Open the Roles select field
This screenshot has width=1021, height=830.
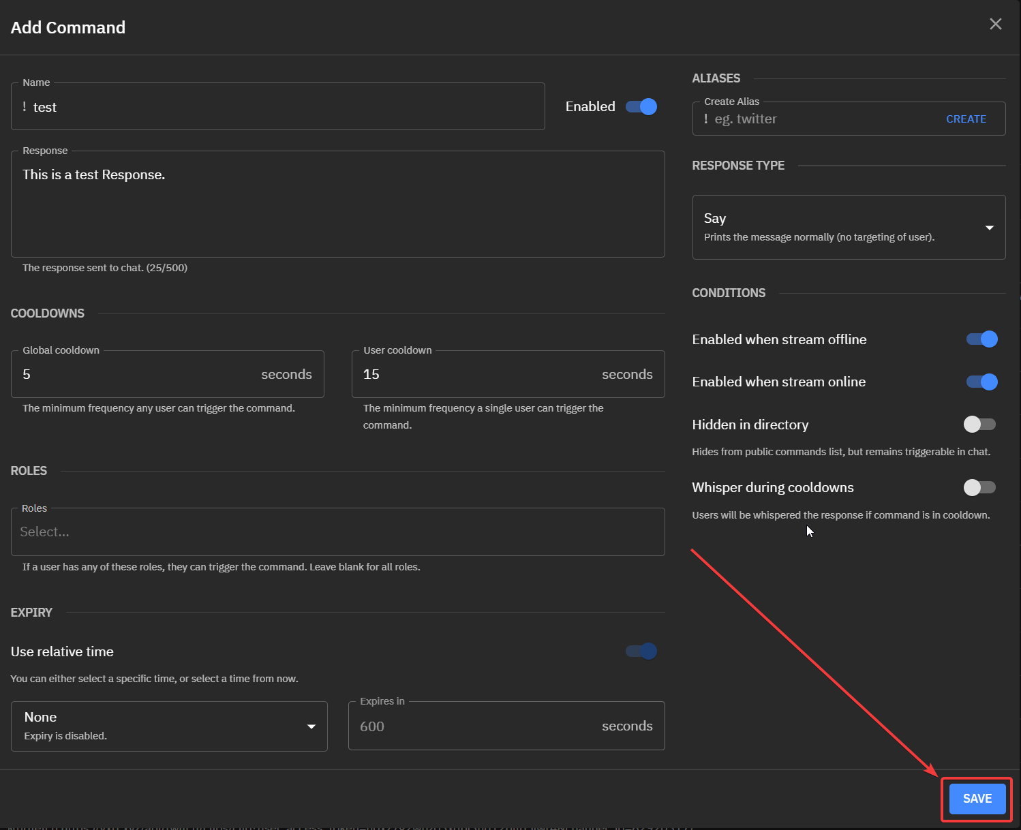[x=337, y=532]
